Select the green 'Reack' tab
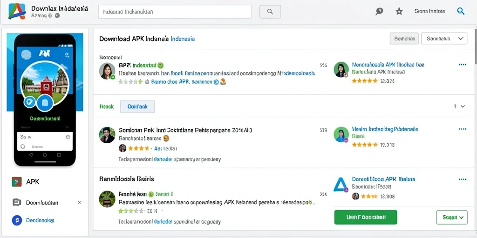This screenshot has height=238, width=477. pyautogui.click(x=107, y=106)
